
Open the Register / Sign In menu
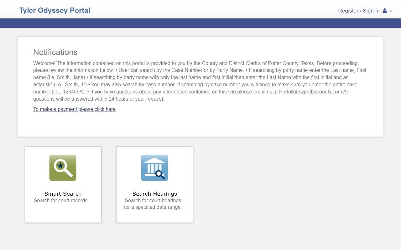[359, 11]
